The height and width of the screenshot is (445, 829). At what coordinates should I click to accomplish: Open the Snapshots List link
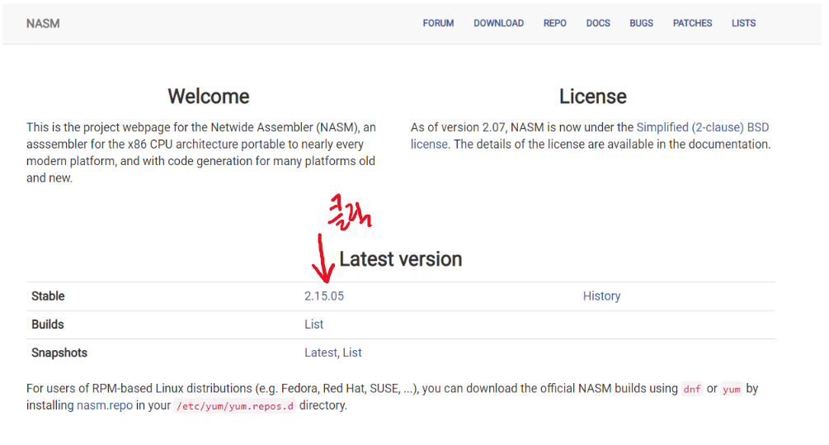pyautogui.click(x=352, y=353)
